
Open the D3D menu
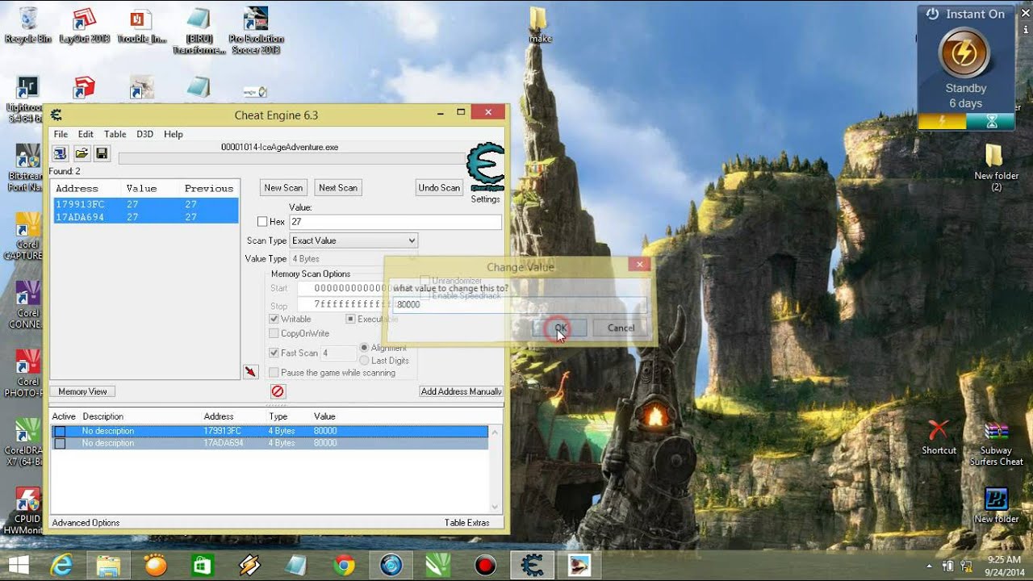(x=144, y=134)
